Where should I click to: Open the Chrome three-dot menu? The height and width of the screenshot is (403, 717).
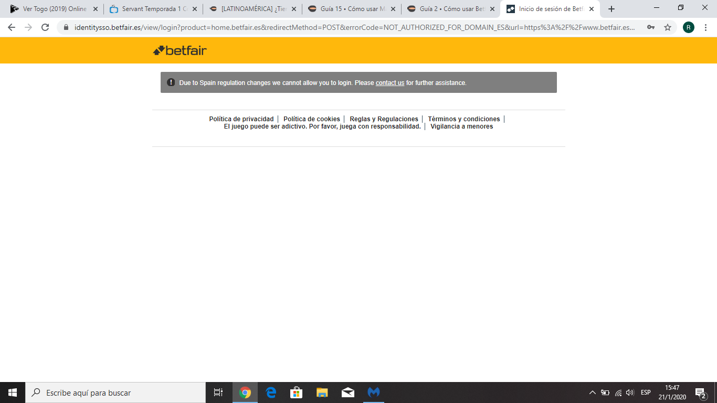tap(705, 27)
